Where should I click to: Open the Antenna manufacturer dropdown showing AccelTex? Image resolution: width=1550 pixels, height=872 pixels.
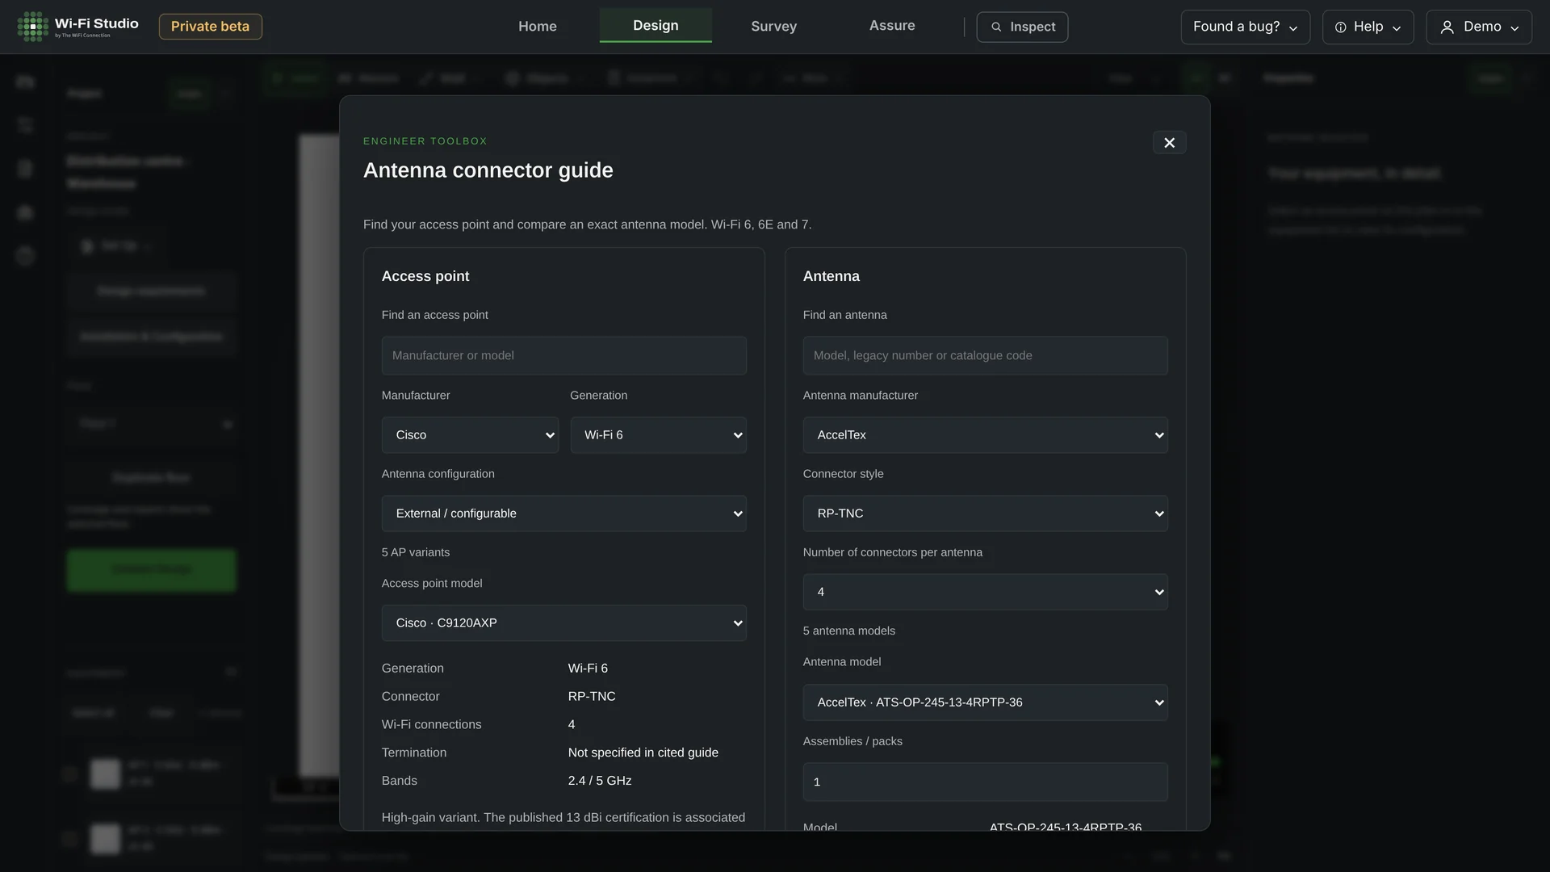click(x=985, y=435)
